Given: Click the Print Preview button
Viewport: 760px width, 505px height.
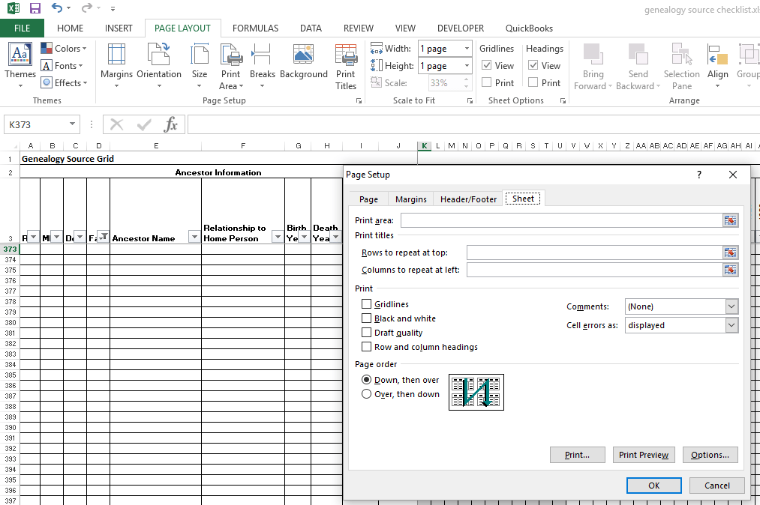Looking at the screenshot, I should pyautogui.click(x=643, y=455).
